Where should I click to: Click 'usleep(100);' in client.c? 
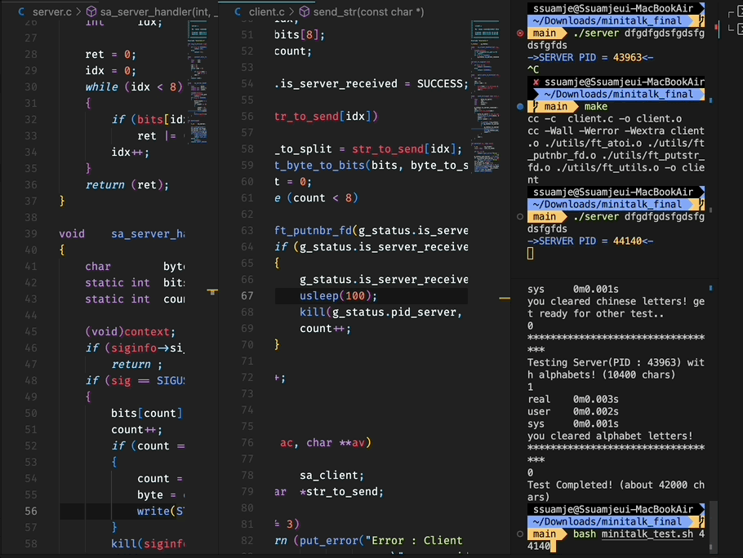click(338, 296)
